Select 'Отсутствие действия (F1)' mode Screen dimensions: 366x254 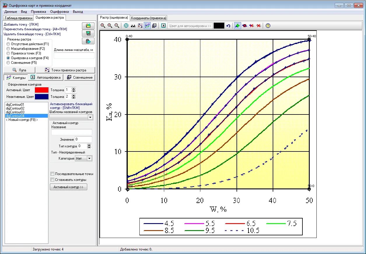pos(28,44)
